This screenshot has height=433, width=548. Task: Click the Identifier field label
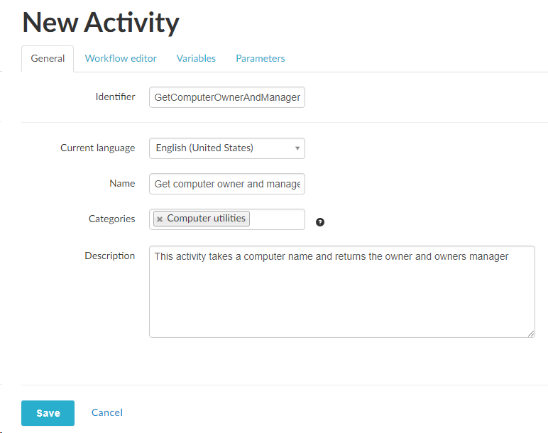click(x=115, y=97)
